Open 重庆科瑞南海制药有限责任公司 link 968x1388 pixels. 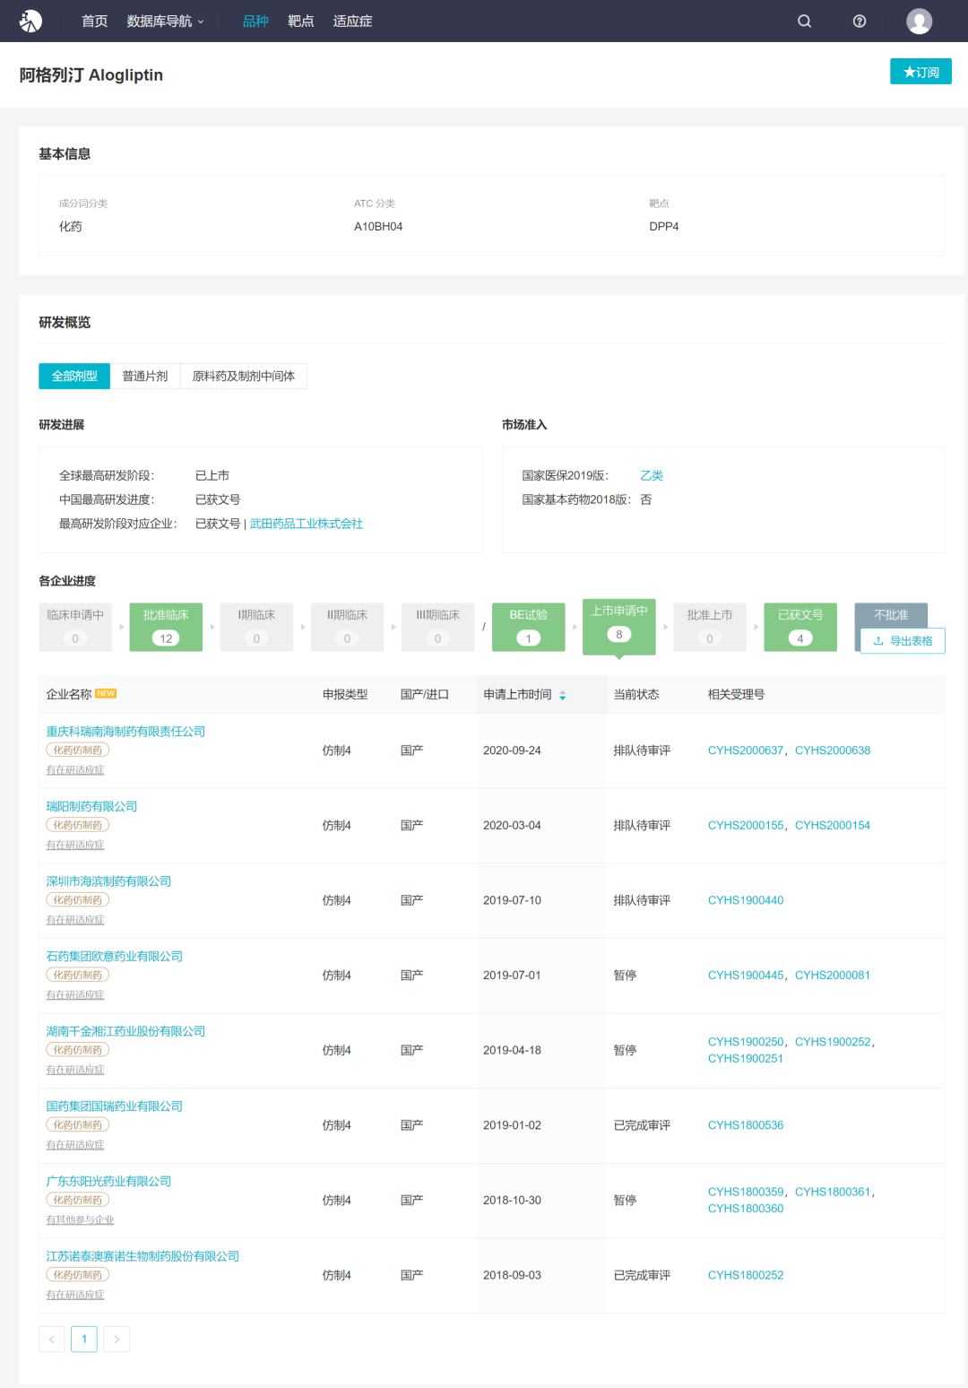(x=125, y=732)
